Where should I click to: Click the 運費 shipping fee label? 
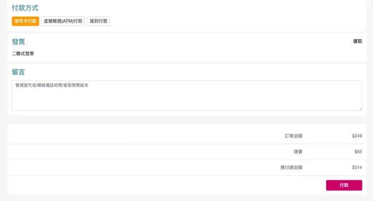pyautogui.click(x=298, y=152)
